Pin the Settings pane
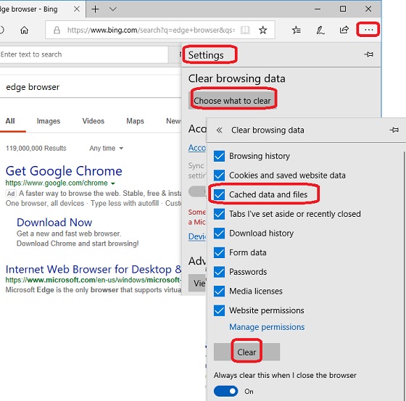This screenshot has height=401, width=406. (x=369, y=54)
